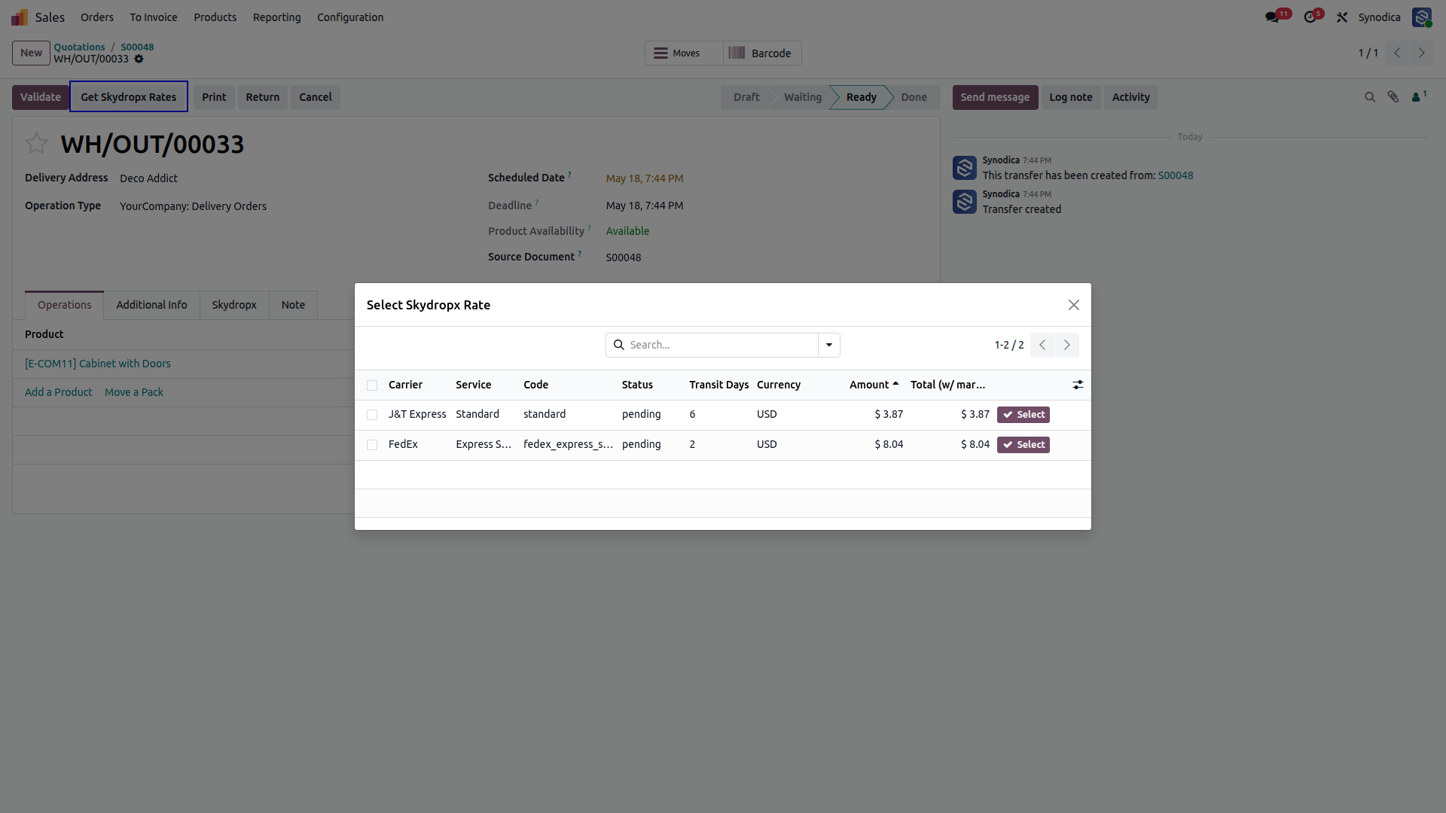Open the To Invoice menu
This screenshot has width=1446, height=813.
pyautogui.click(x=154, y=17)
